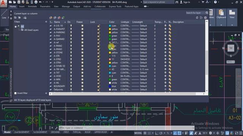This screenshot has width=243, height=136.
Task: Open workspace switching gear in status bar
Action: 210,133
